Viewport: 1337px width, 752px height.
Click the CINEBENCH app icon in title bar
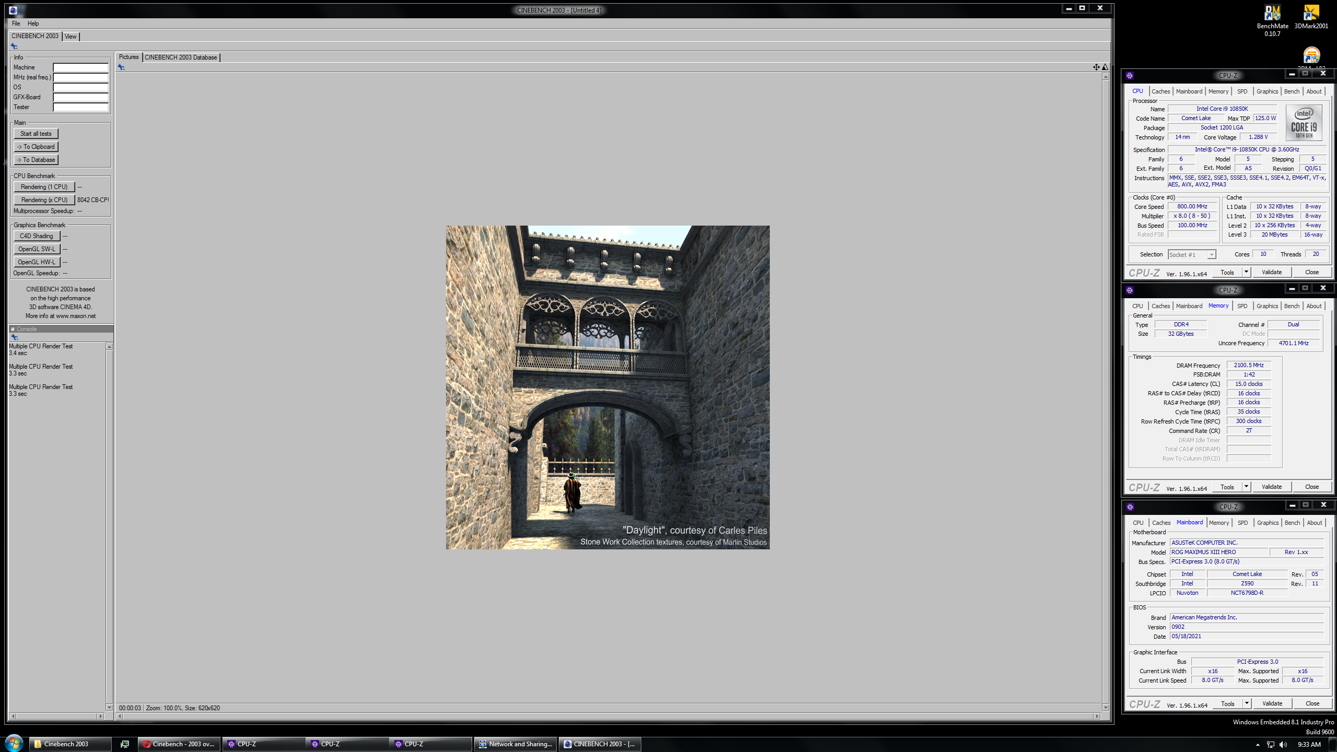(13, 10)
